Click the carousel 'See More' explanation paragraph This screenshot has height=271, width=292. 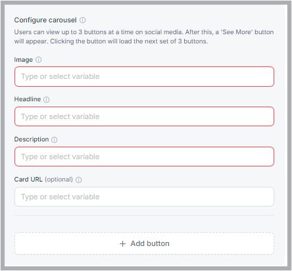144,37
